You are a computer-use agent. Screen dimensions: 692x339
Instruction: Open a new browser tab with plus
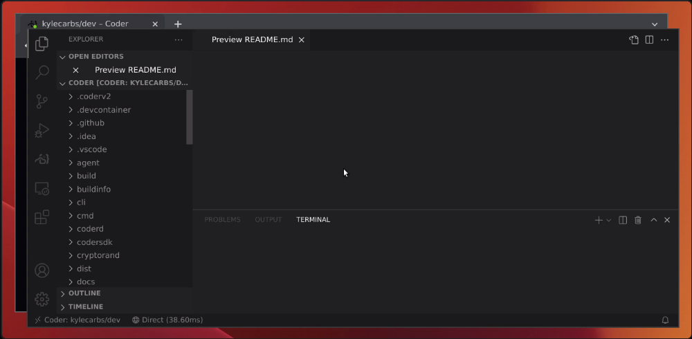177,24
